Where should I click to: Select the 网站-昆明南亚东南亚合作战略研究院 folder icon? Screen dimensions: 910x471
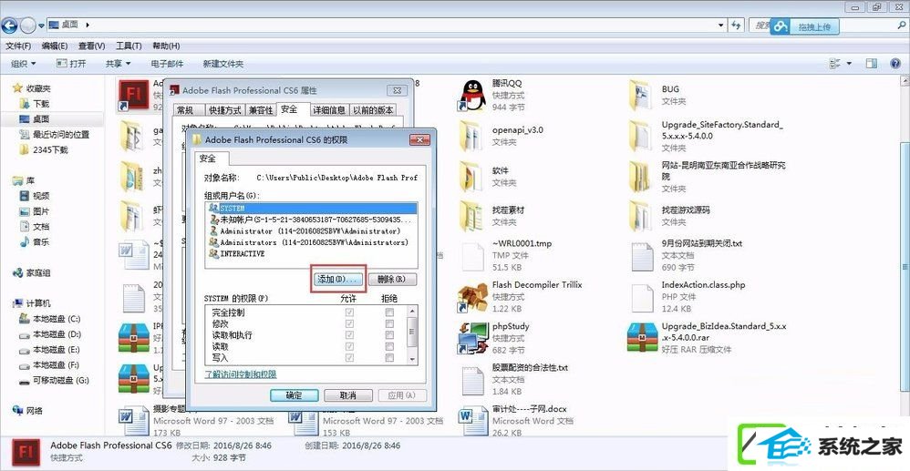tap(643, 176)
